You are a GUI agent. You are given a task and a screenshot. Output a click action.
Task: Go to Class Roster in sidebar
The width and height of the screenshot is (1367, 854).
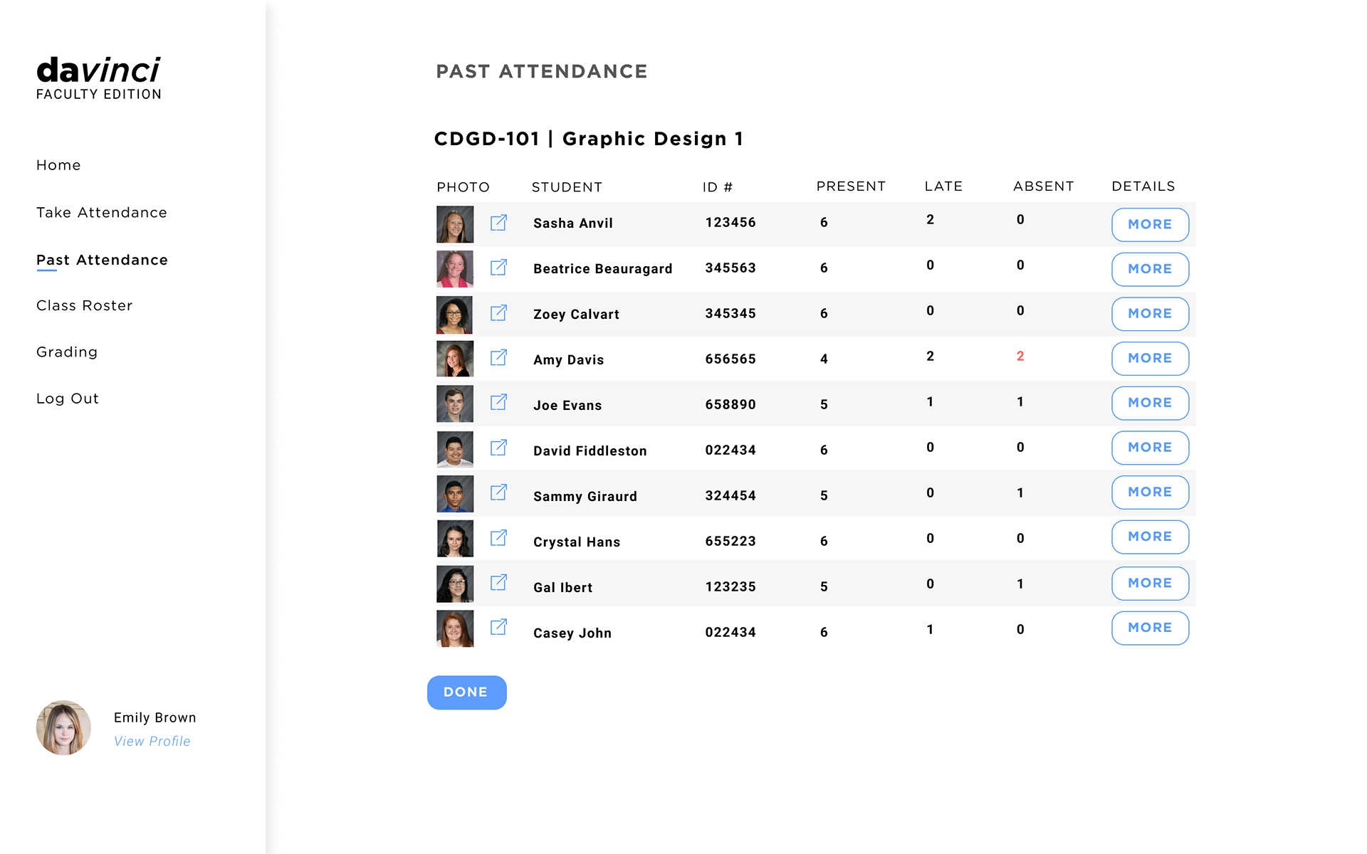pyautogui.click(x=85, y=305)
